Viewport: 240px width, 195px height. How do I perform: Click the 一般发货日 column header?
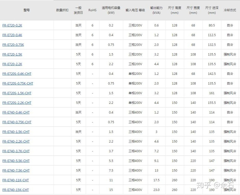click(x=78, y=10)
